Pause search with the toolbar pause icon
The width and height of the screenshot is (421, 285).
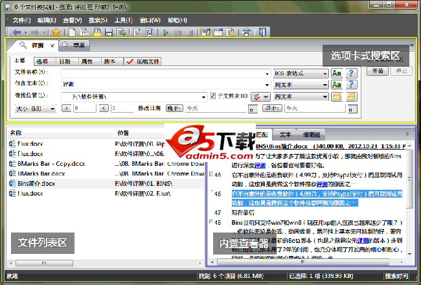[177, 33]
